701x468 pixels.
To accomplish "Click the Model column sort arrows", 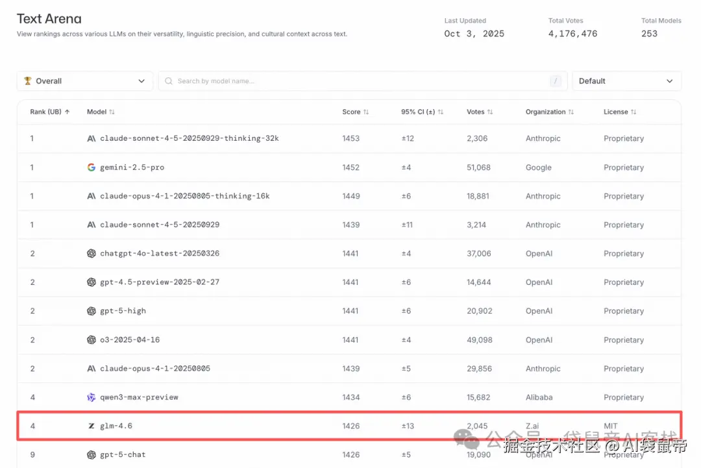I will click(112, 112).
